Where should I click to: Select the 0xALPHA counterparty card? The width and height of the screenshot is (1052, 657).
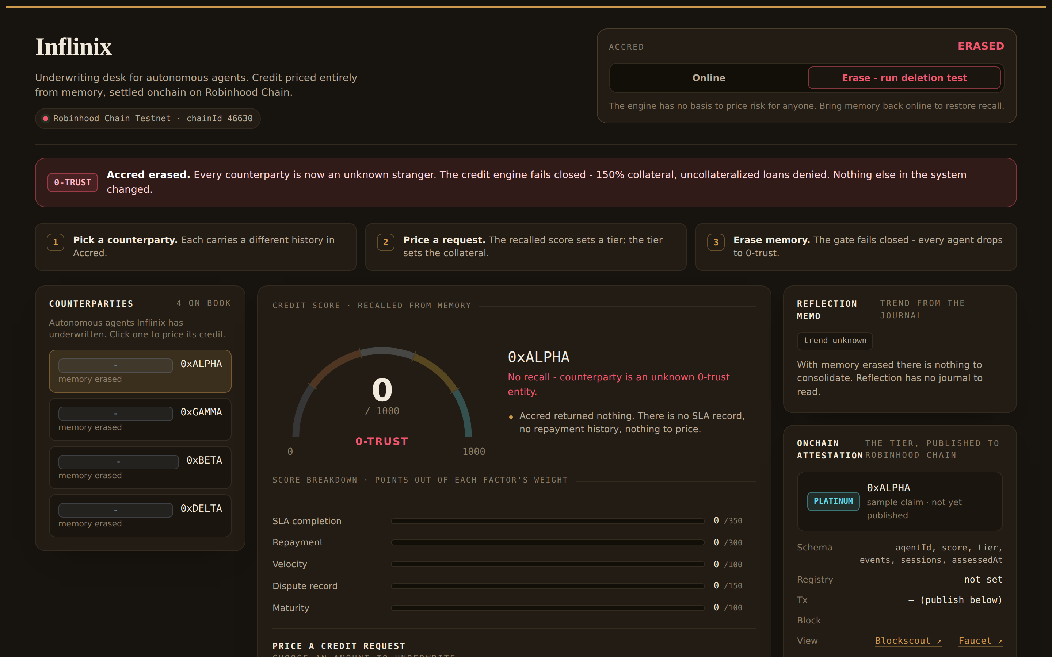point(140,371)
